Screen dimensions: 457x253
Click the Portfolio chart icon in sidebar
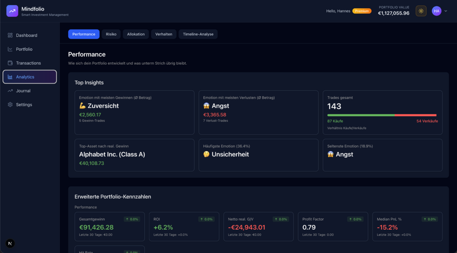10,49
